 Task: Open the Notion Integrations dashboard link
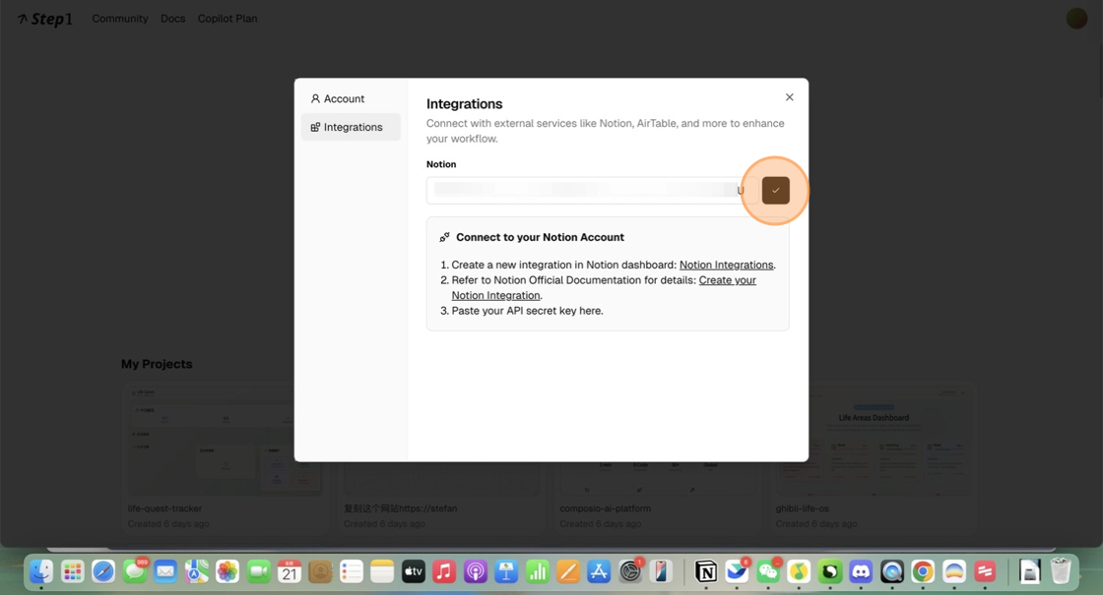coord(726,265)
